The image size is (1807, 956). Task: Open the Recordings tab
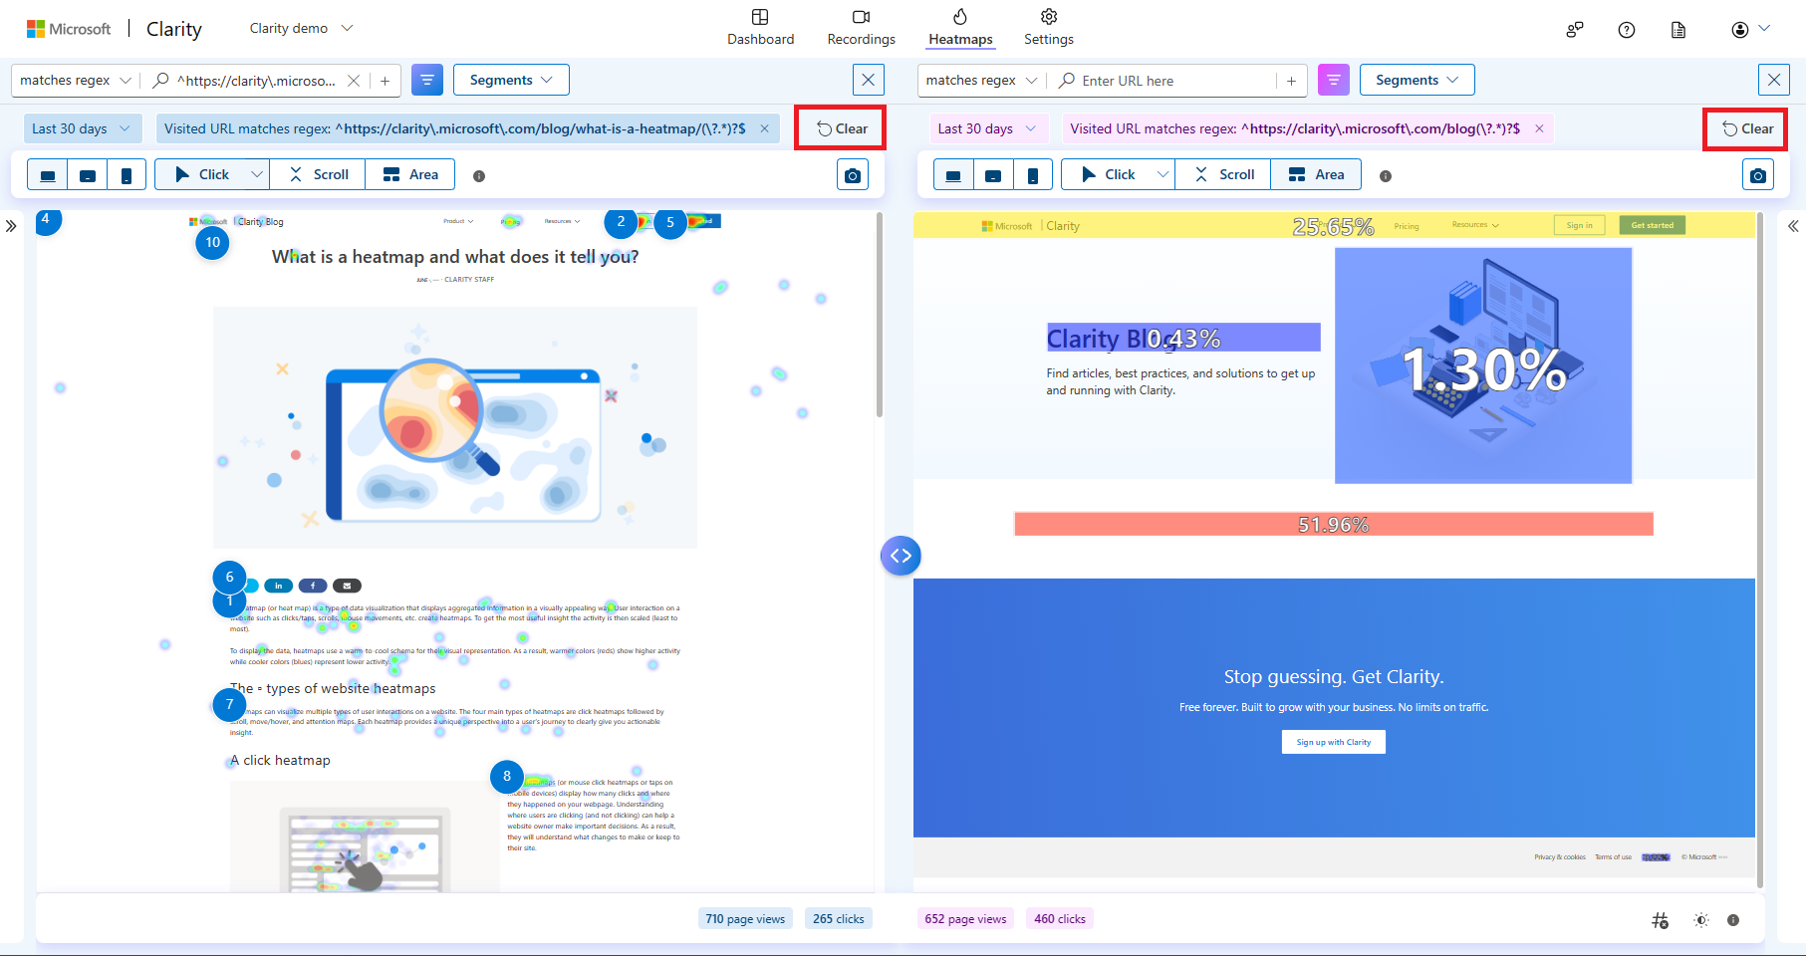[x=861, y=28]
